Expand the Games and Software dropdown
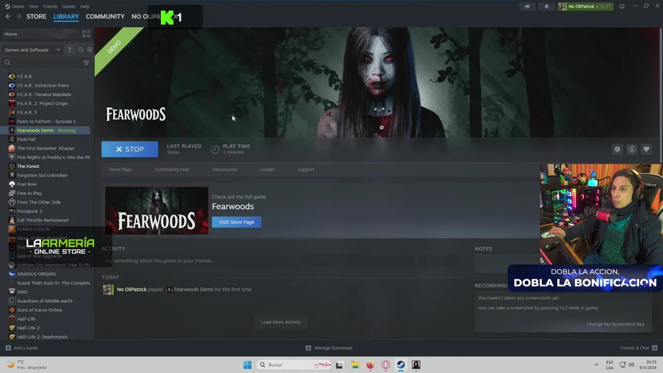 [32, 50]
